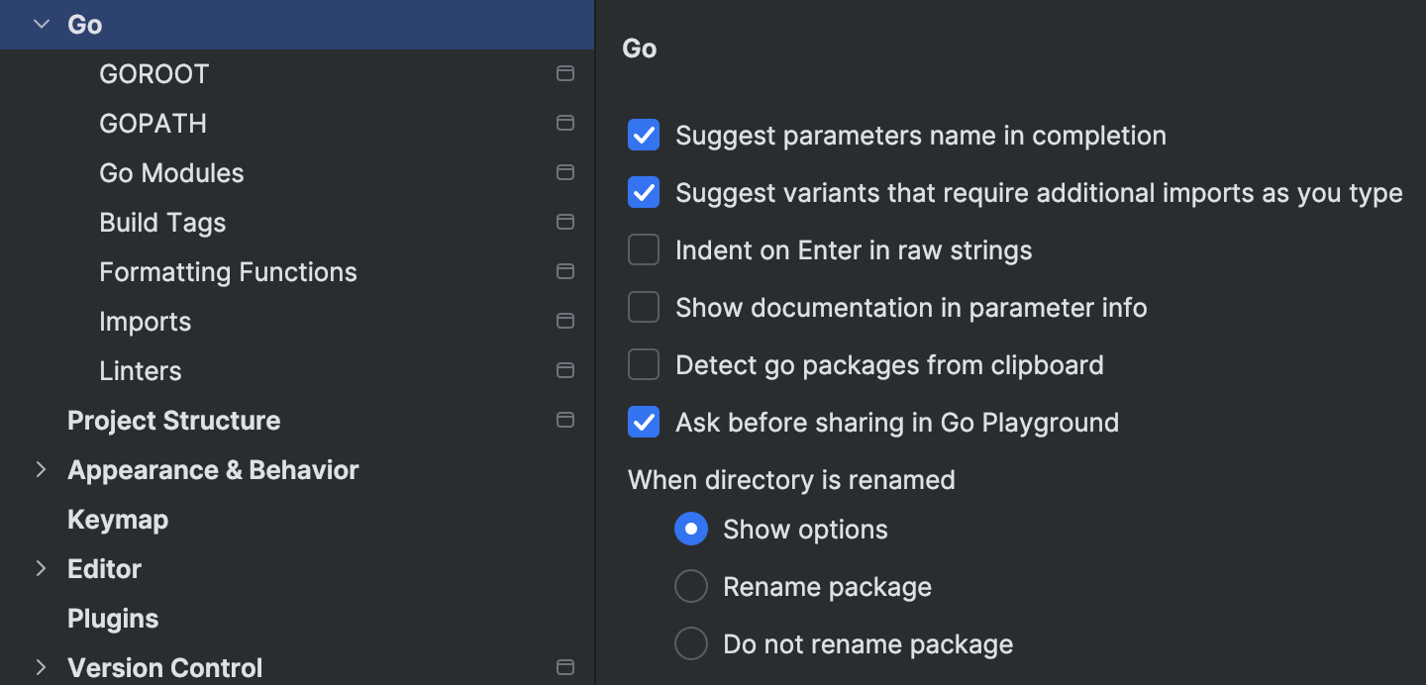Open the Plugins settings page

point(112,618)
